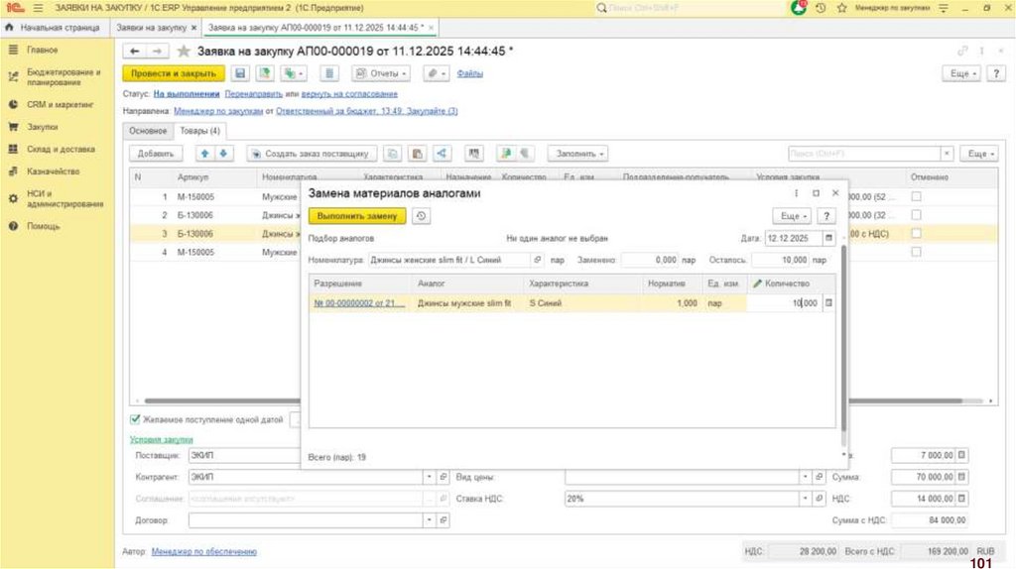Click the move row up arrow
The image size is (1016, 569).
coord(205,154)
